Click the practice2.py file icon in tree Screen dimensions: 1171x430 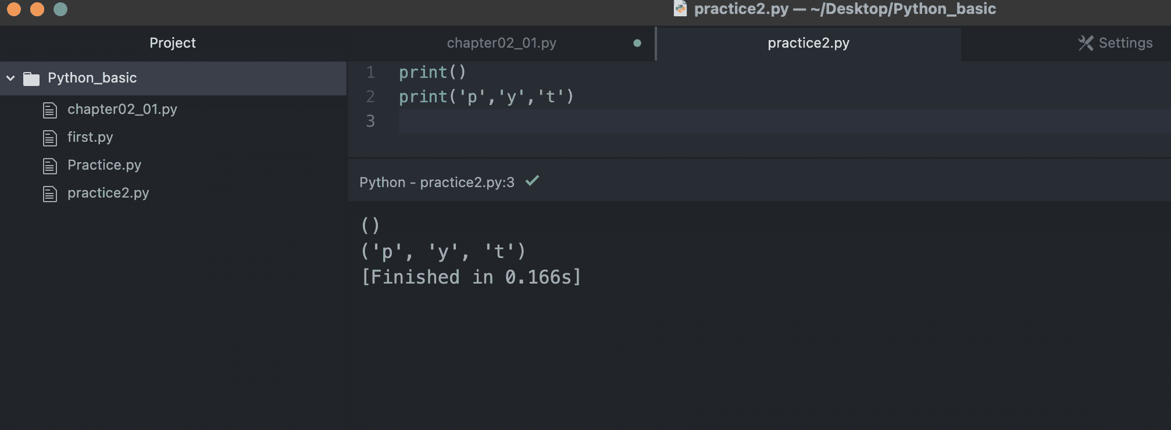pyautogui.click(x=50, y=193)
